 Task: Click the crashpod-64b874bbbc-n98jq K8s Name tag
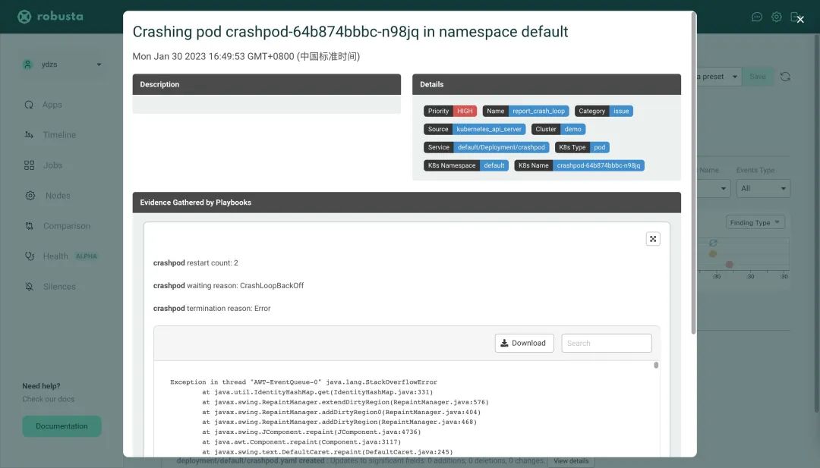pyautogui.click(x=598, y=165)
